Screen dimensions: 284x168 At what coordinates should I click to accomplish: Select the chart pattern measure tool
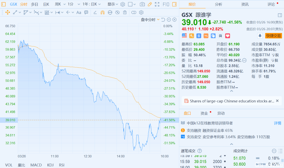click(x=47, y=12)
